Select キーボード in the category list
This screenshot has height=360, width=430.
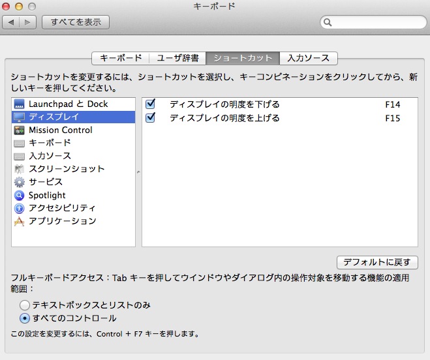click(74, 143)
